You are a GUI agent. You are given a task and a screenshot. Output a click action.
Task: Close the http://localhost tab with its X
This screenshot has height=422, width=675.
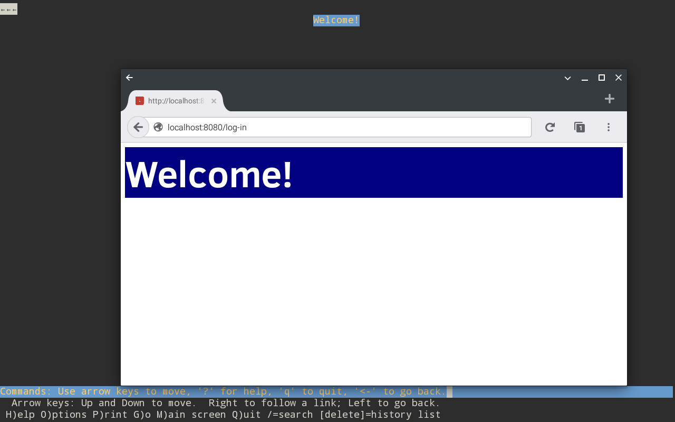[x=214, y=101]
